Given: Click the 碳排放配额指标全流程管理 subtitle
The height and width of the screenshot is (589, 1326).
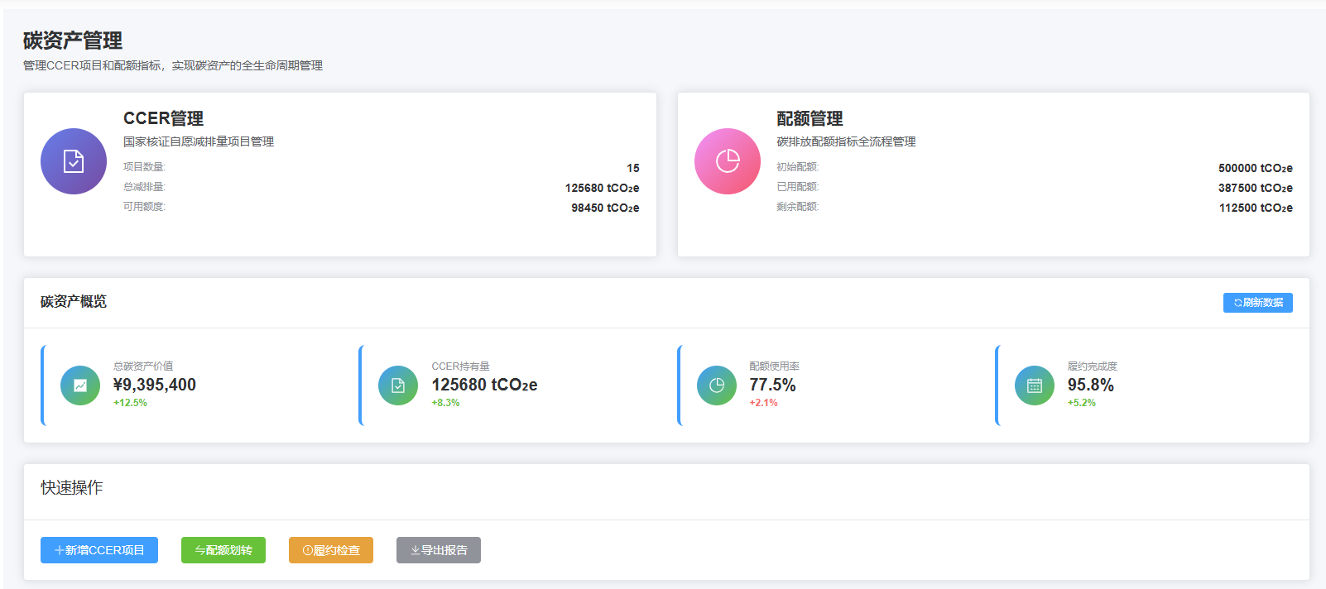Looking at the screenshot, I should pyautogui.click(x=846, y=142).
